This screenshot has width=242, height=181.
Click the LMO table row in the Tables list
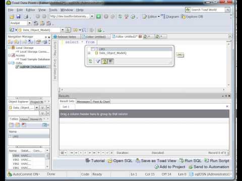(29, 136)
